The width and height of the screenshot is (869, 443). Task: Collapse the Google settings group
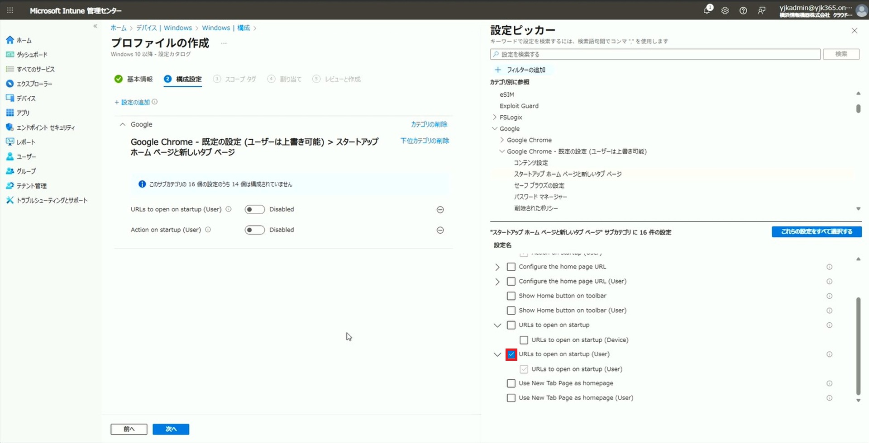coord(123,124)
